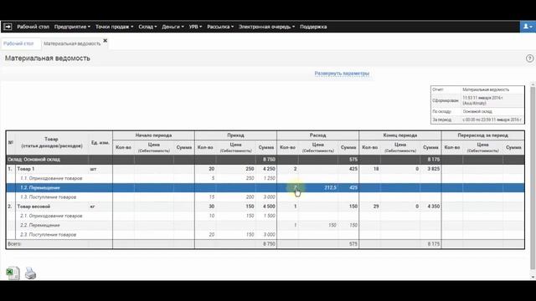Select the Материальная ведомость tab
The image size is (536, 301).
pyautogui.click(x=72, y=43)
